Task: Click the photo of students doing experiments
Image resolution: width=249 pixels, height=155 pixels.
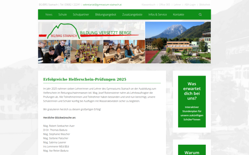Action: [x=54, y=52]
